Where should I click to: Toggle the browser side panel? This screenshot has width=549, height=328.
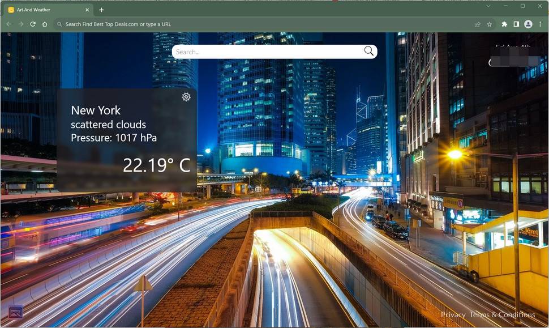516,24
